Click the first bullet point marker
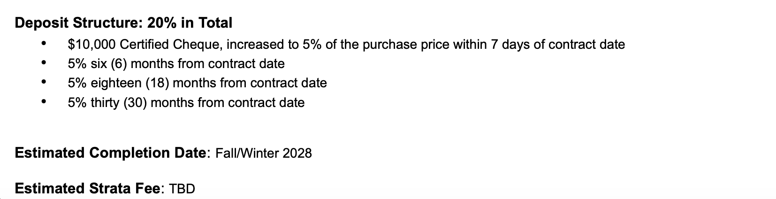Screen dimensions: 776x199 44,44
